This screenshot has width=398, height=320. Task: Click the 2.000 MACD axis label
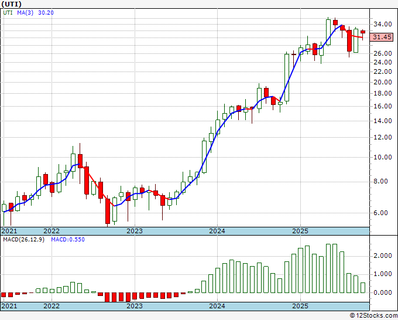(x=382, y=256)
